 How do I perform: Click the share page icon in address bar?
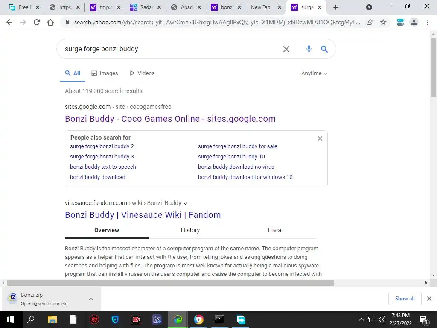click(369, 22)
